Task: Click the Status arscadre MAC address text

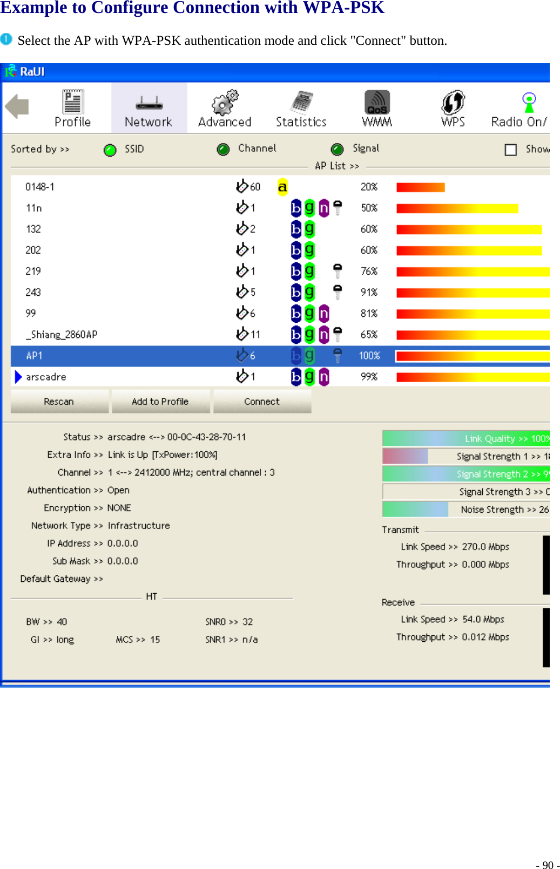Action: coord(177,437)
